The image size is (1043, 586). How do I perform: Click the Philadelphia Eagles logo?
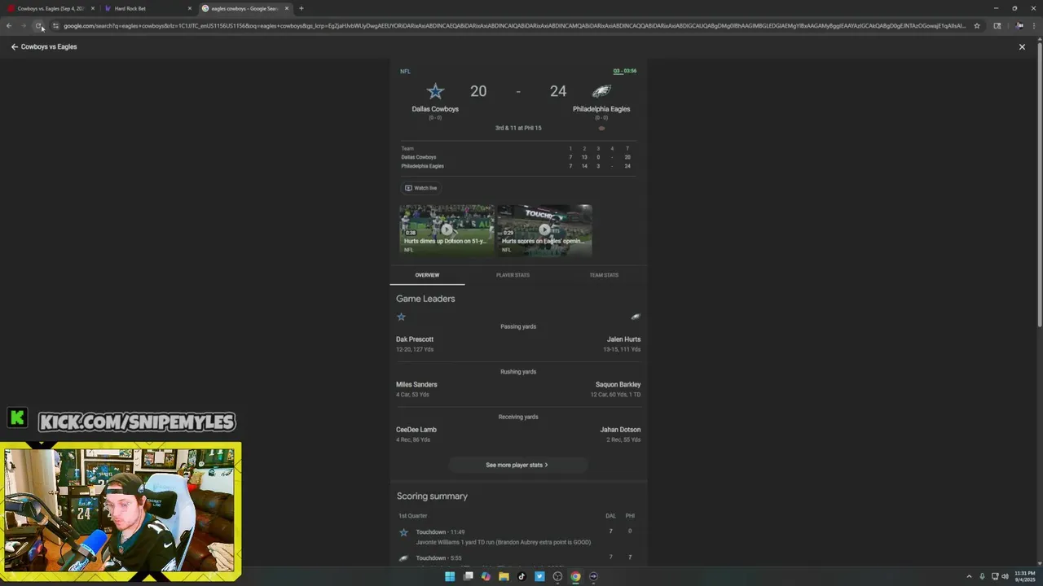click(601, 91)
